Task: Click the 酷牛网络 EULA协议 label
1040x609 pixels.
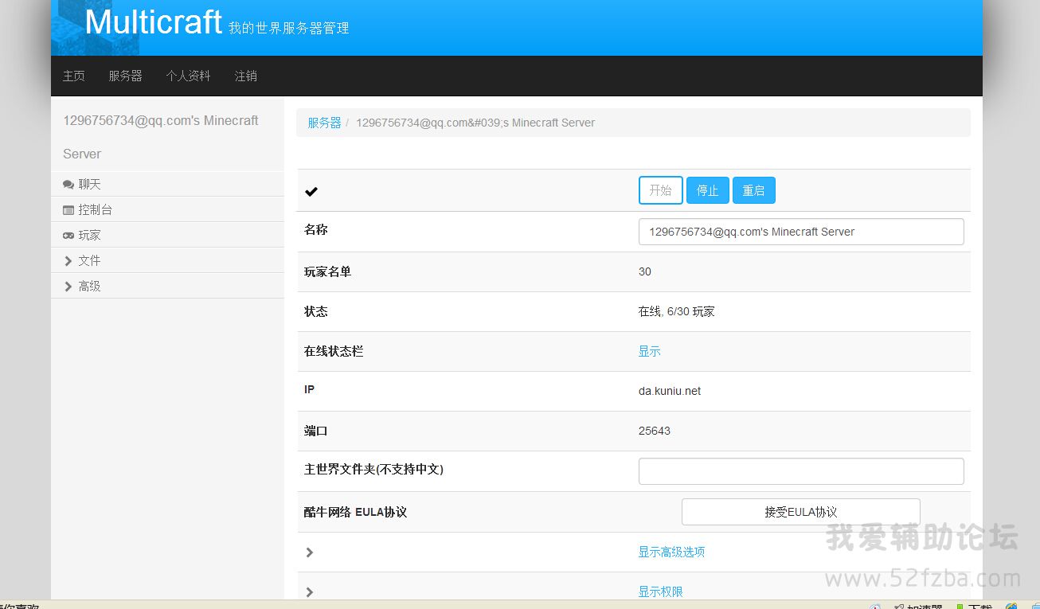Action: [356, 512]
